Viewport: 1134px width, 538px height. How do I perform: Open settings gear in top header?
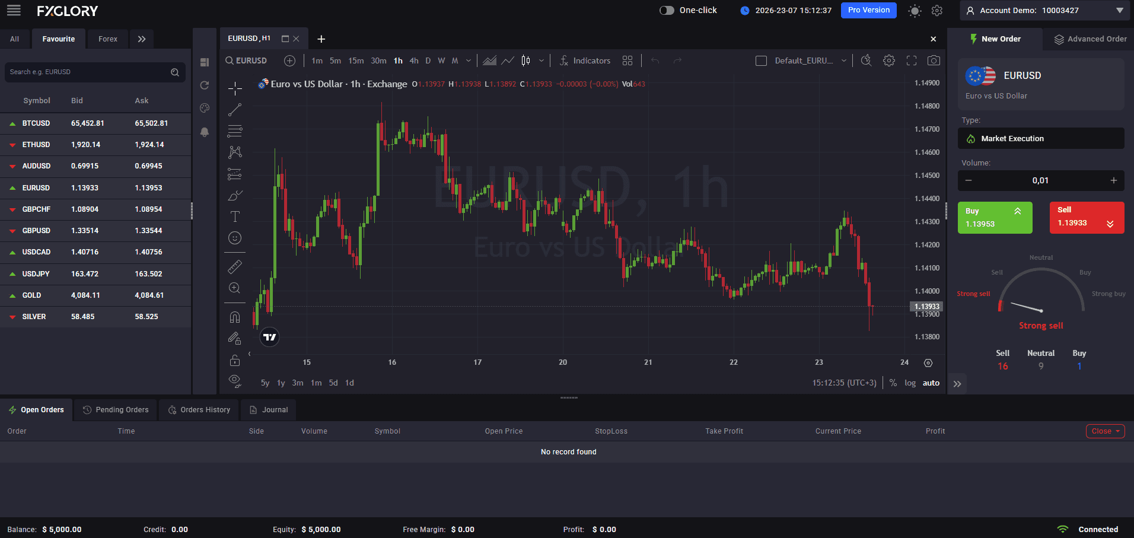[937, 11]
